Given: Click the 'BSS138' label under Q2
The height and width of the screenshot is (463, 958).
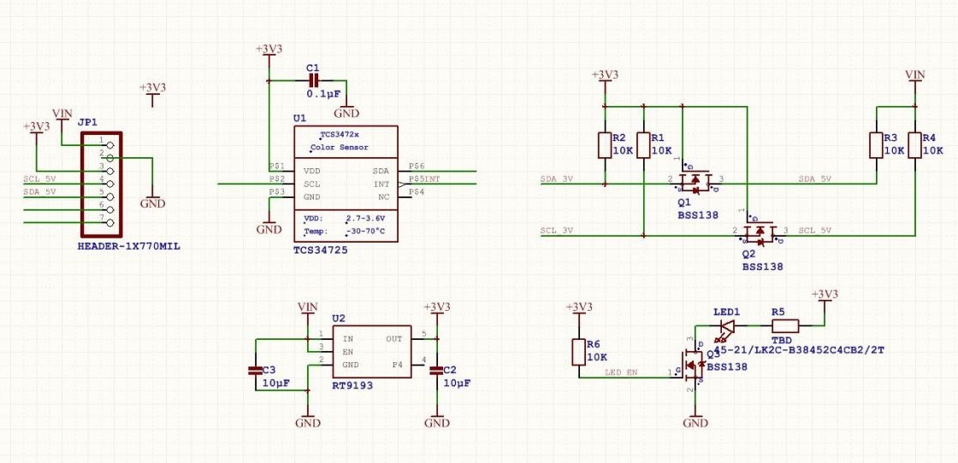Looking at the screenshot, I should tap(762, 267).
